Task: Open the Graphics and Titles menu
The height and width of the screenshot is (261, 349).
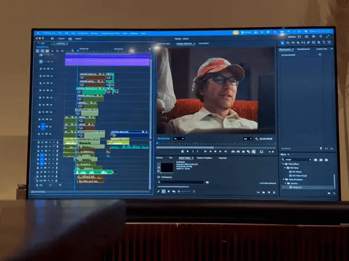Action: pyautogui.click(x=111, y=33)
